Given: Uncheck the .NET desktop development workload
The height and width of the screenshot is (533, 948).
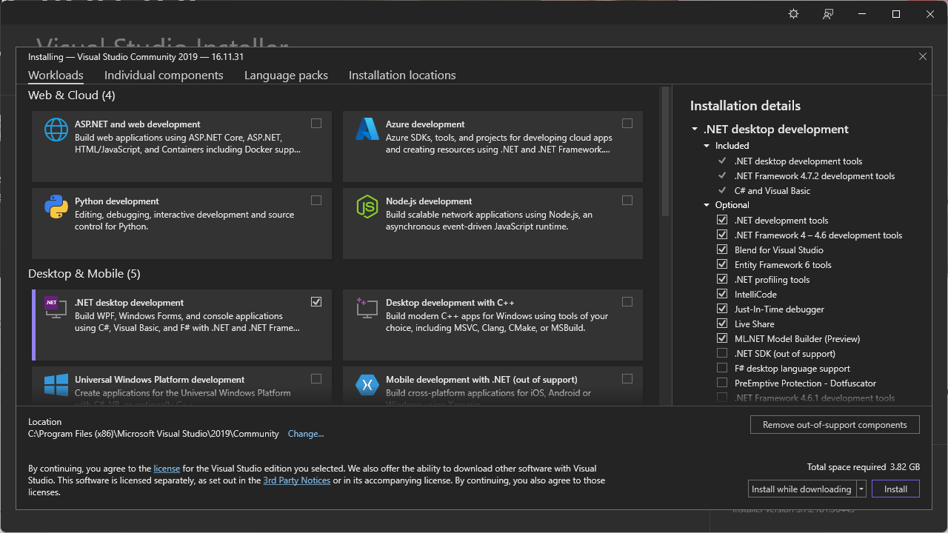Looking at the screenshot, I should tap(316, 302).
